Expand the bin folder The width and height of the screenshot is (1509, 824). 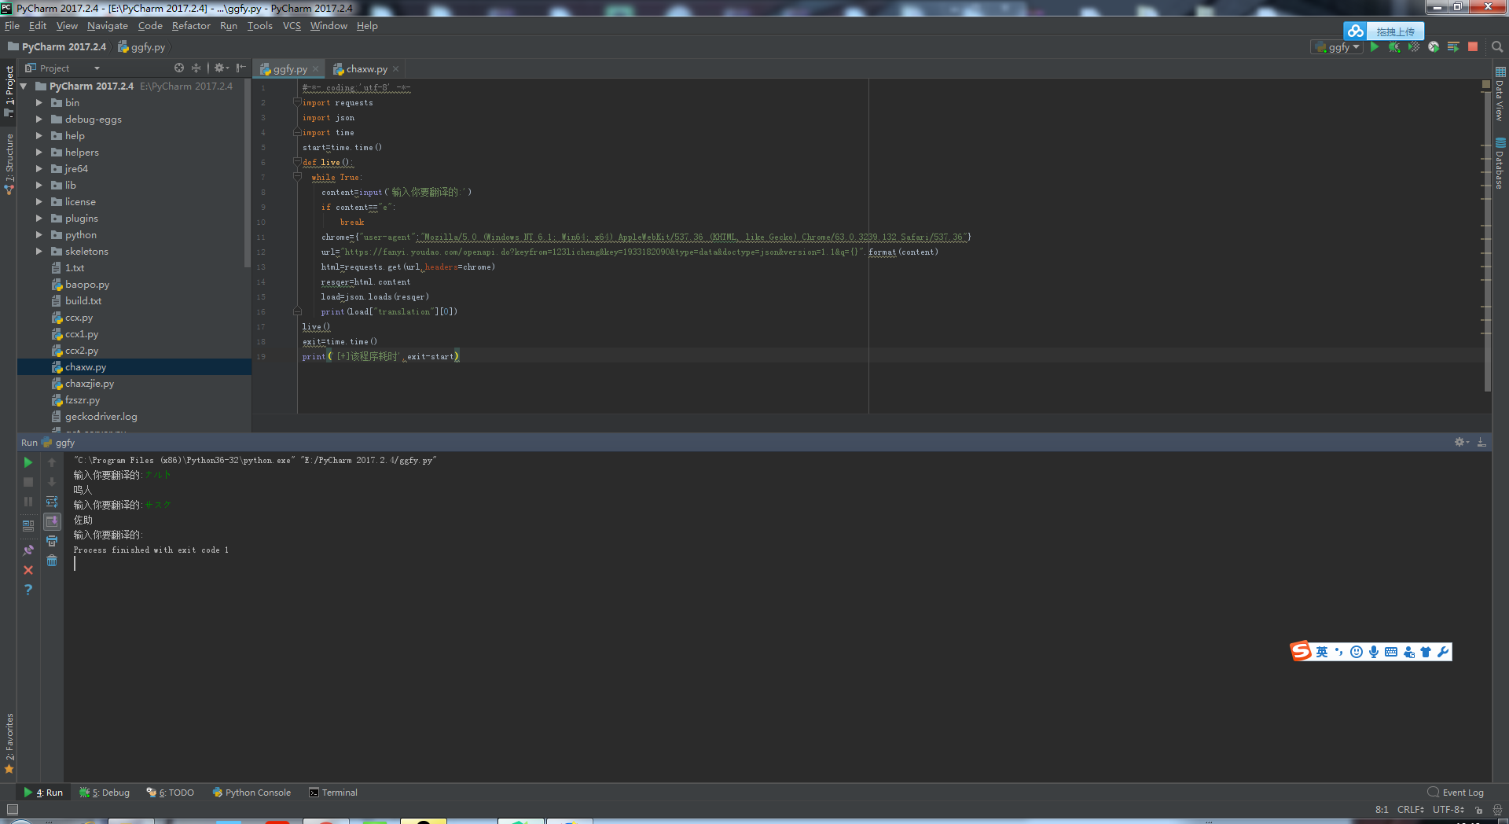tap(39, 103)
